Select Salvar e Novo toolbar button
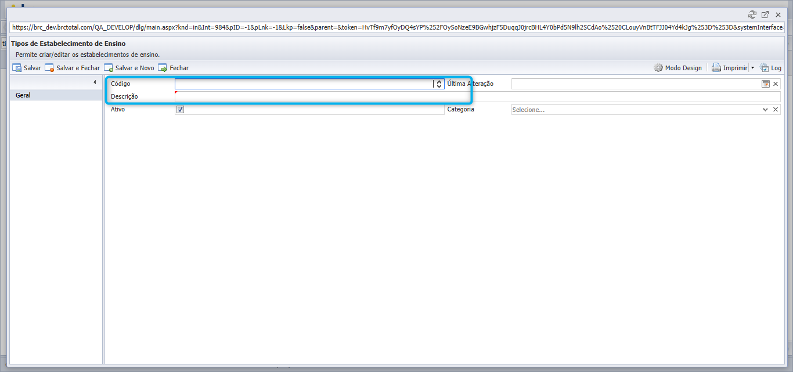Screen dimensions: 793x372 tap(129, 68)
